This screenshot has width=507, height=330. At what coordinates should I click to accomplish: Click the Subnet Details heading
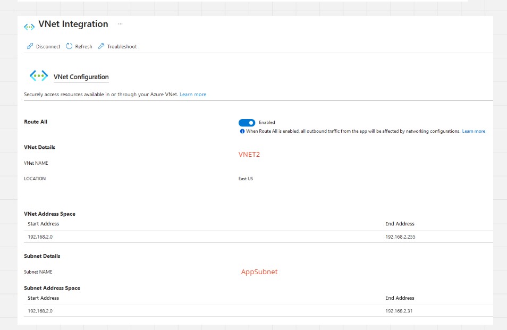pyautogui.click(x=42, y=256)
